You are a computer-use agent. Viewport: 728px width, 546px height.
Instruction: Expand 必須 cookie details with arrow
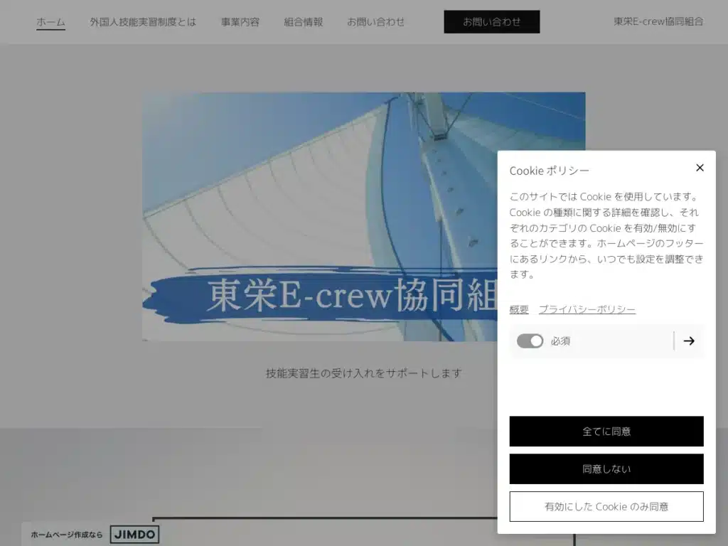click(689, 341)
